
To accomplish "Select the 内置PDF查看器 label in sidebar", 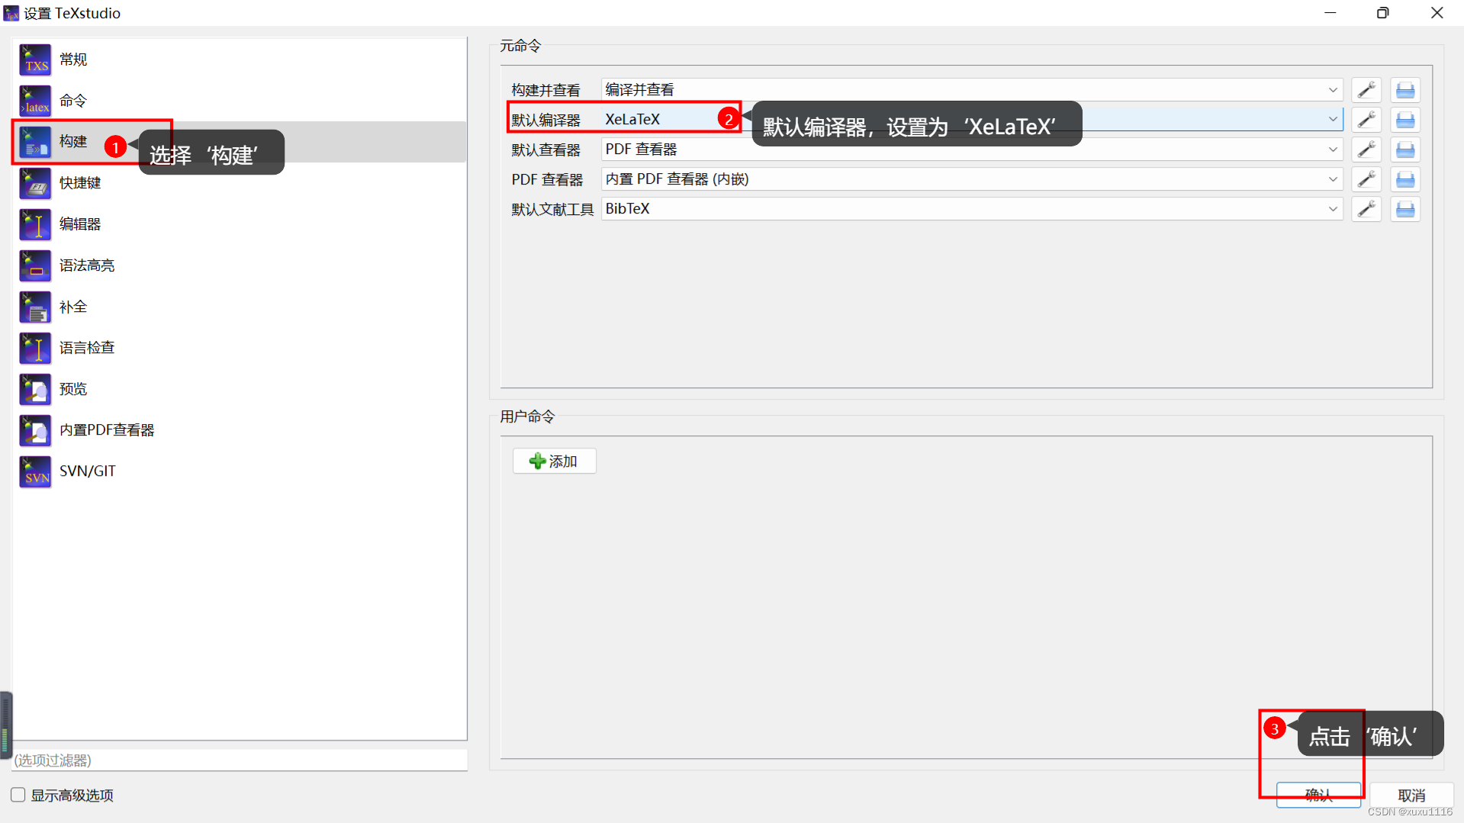I will pos(107,430).
